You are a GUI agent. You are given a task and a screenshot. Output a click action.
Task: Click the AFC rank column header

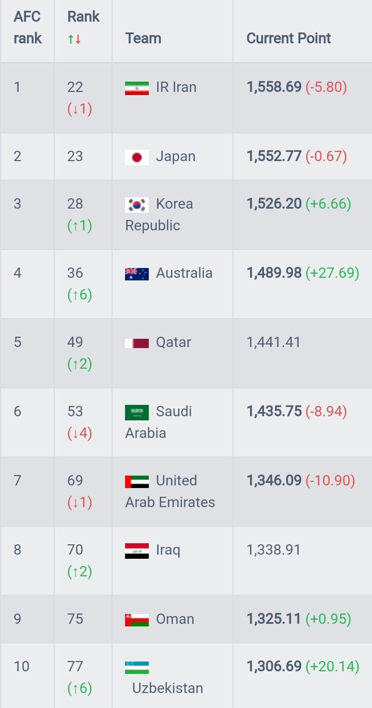(x=28, y=27)
